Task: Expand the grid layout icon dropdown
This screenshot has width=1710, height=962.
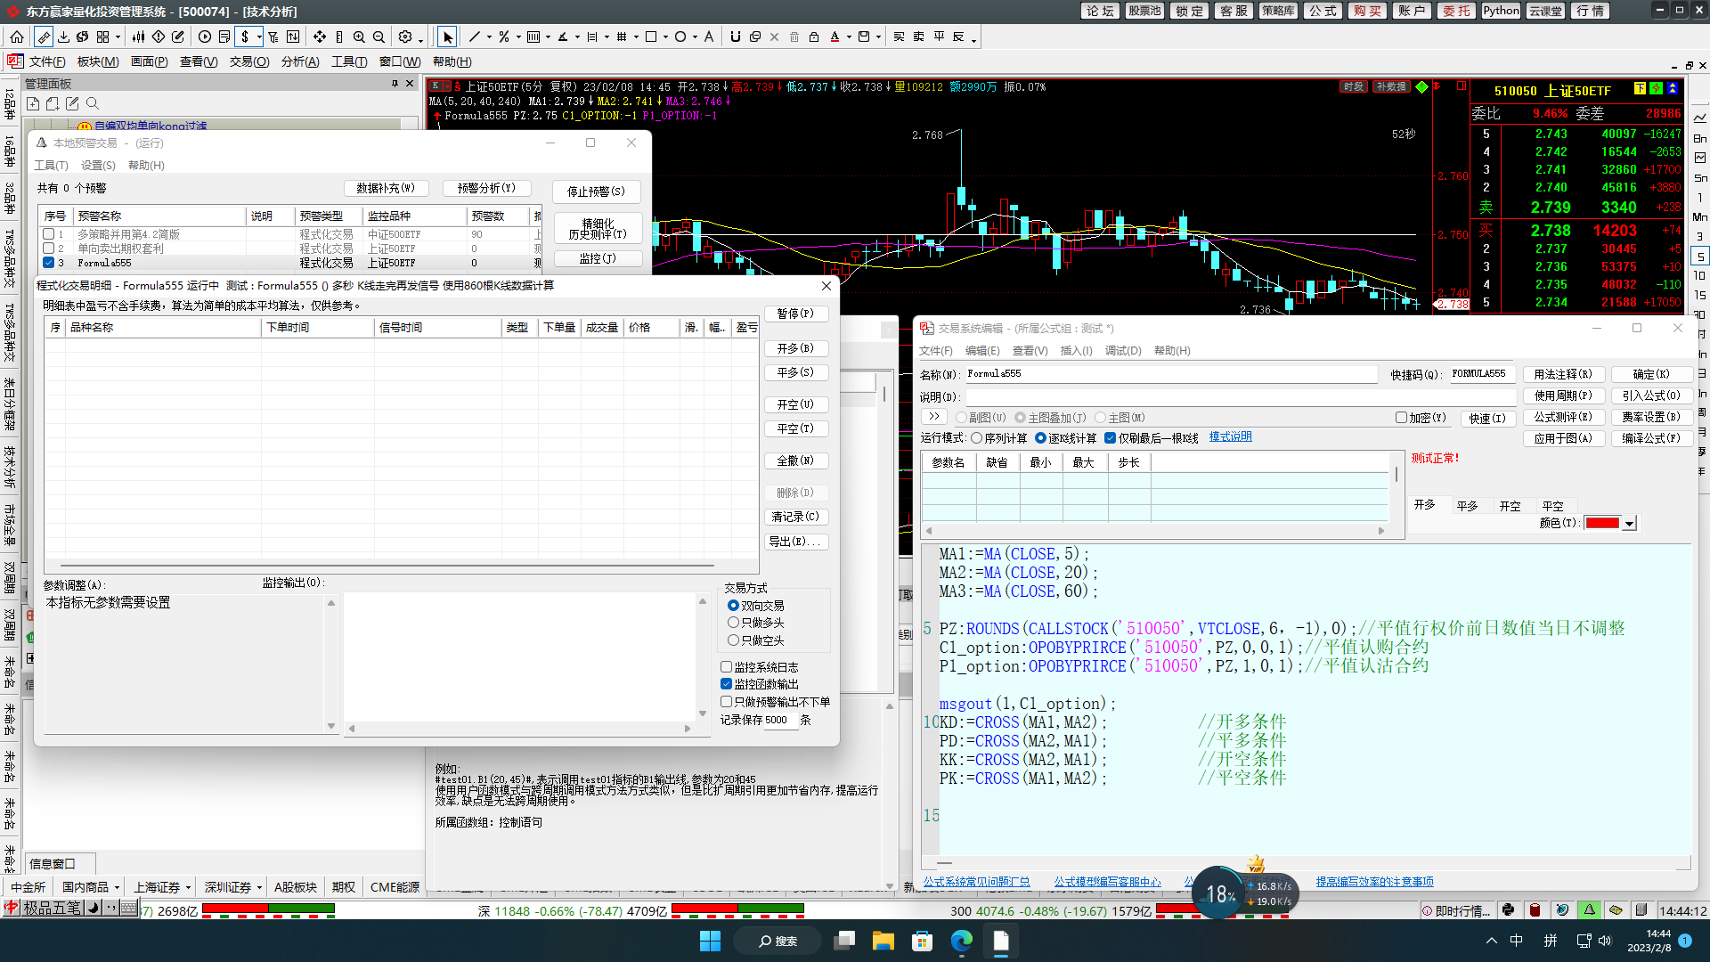Action: [118, 37]
